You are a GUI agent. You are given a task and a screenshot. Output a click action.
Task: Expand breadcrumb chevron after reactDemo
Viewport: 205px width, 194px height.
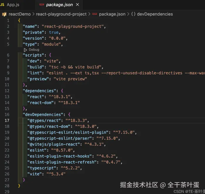[33, 14]
